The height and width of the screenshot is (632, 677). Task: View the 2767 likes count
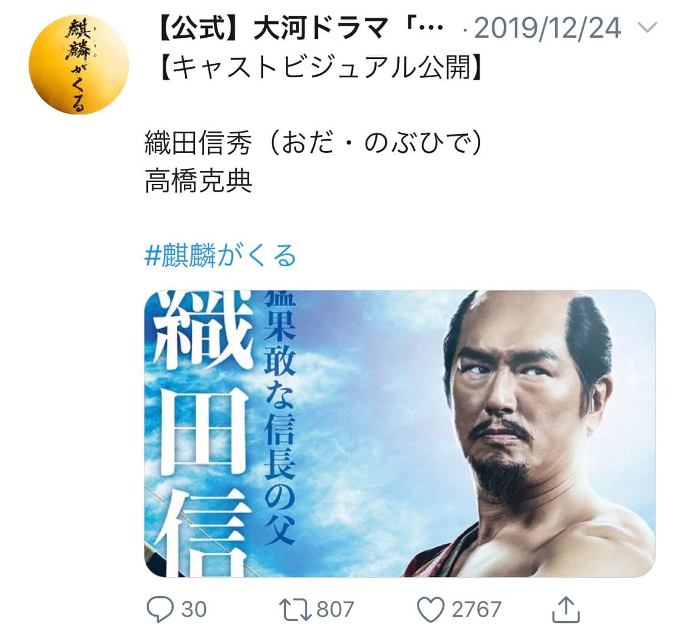477,609
